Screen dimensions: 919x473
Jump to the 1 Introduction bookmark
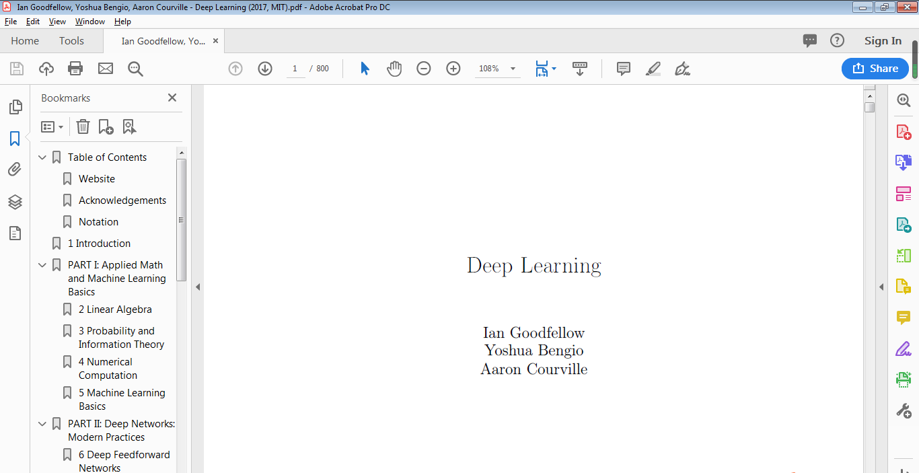pos(99,244)
